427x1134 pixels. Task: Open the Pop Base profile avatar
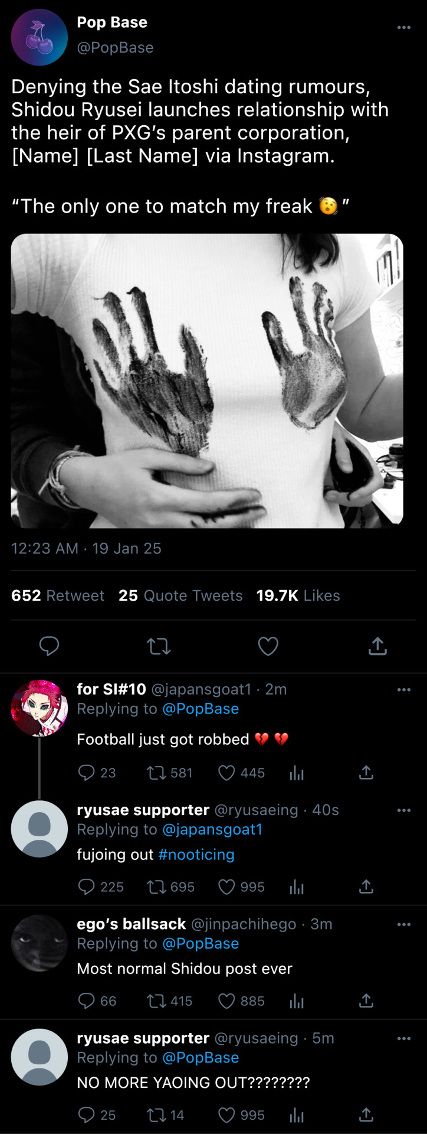click(x=40, y=37)
